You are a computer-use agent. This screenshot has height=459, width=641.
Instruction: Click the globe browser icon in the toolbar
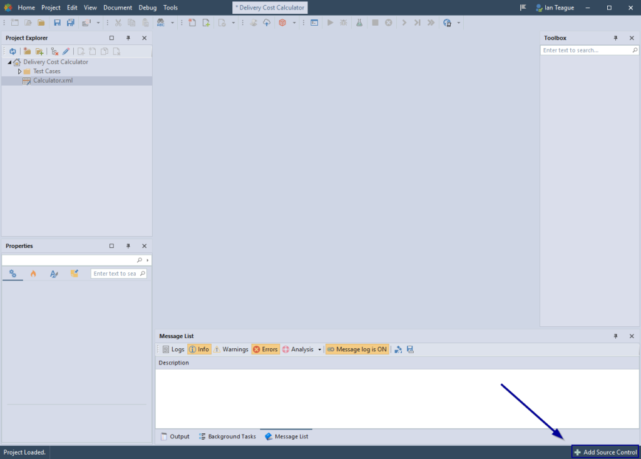tap(447, 23)
